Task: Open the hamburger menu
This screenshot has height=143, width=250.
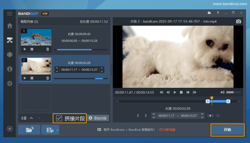Action: (x=10, y=13)
